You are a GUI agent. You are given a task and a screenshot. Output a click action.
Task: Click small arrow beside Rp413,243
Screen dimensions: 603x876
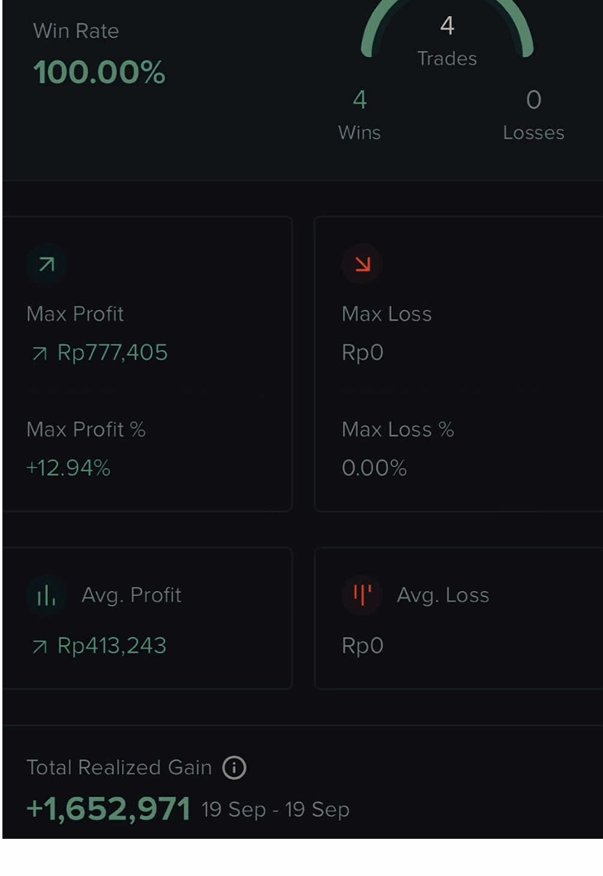(x=40, y=646)
